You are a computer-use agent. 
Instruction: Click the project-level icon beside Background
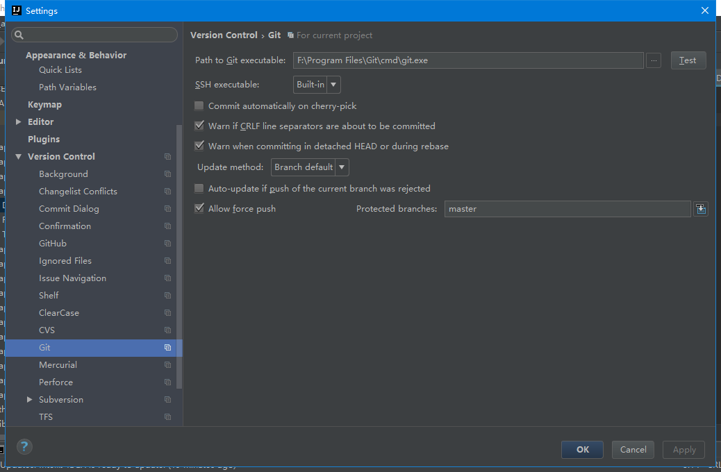tap(168, 174)
